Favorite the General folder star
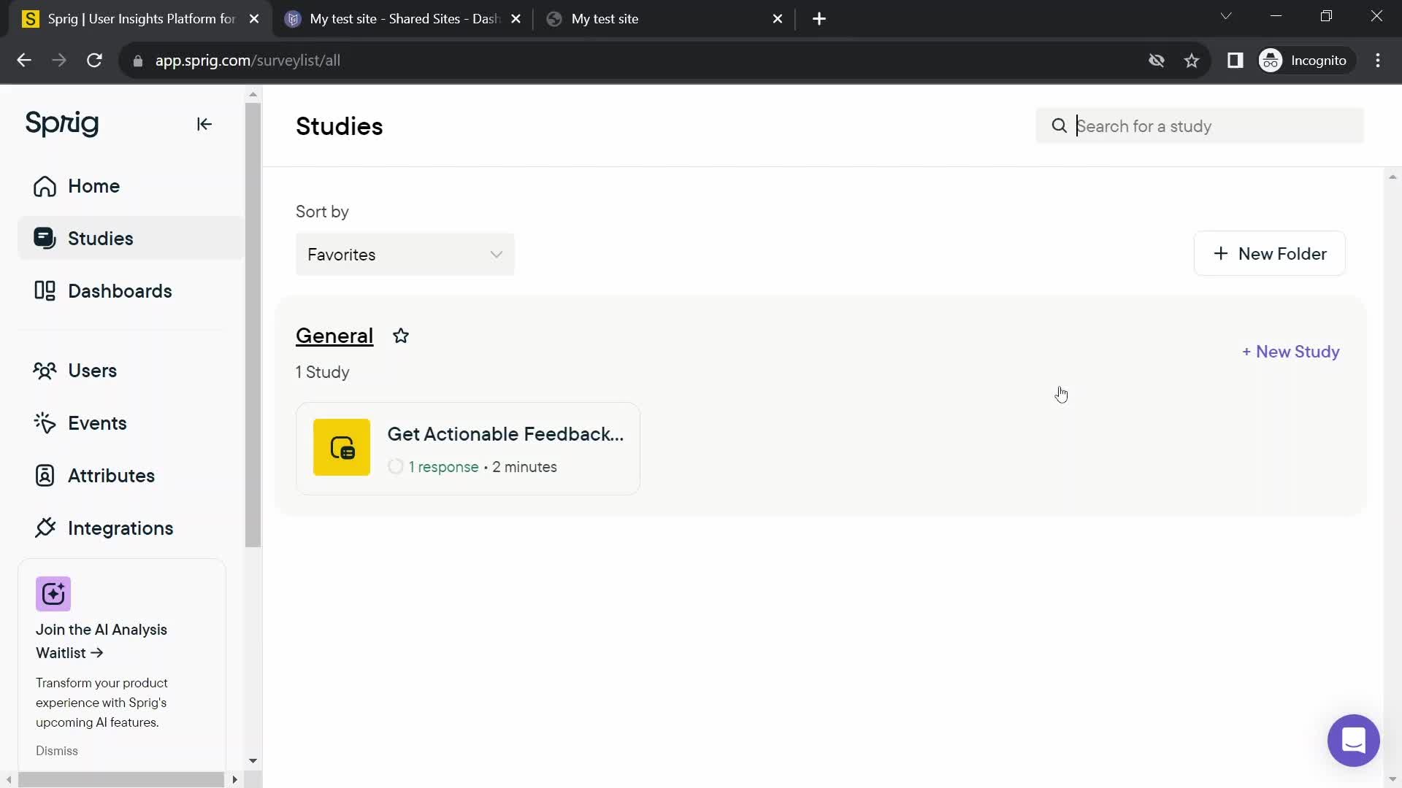This screenshot has height=788, width=1402. click(401, 336)
